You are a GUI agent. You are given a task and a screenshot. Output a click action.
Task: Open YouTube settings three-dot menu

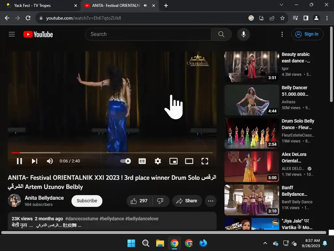coord(282,34)
